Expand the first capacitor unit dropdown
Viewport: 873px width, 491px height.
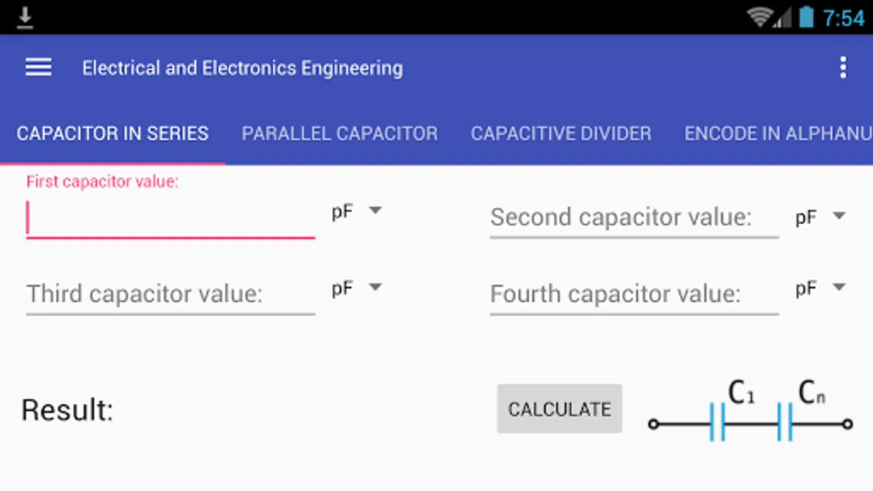pos(357,211)
